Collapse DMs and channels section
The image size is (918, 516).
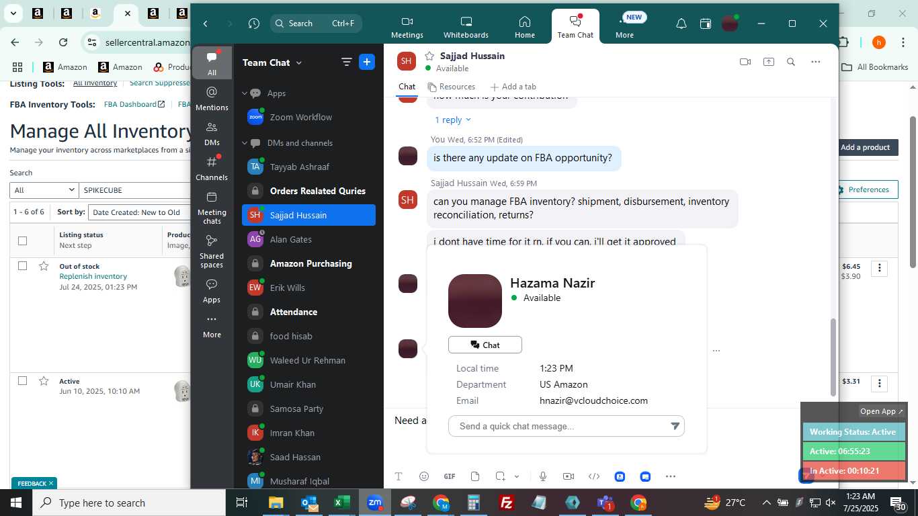click(x=245, y=143)
